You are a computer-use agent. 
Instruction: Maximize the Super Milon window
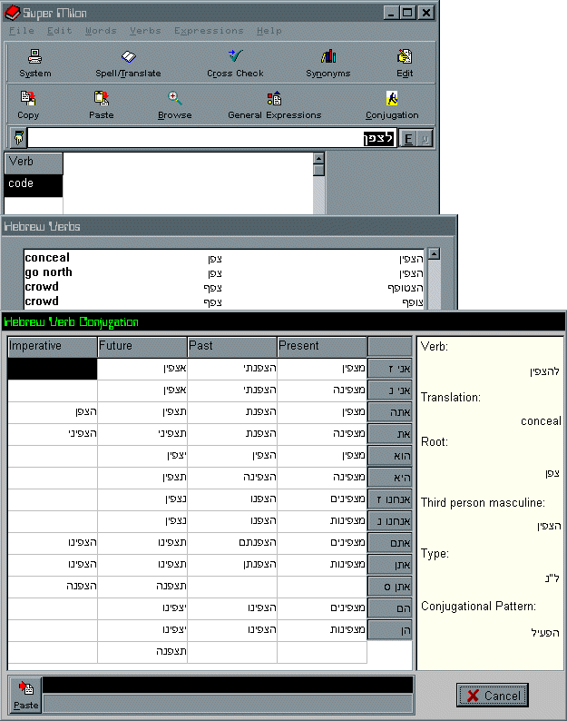point(407,13)
